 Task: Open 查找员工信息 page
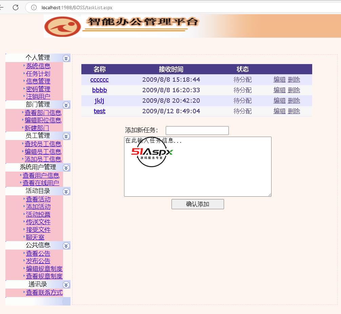[x=43, y=144]
